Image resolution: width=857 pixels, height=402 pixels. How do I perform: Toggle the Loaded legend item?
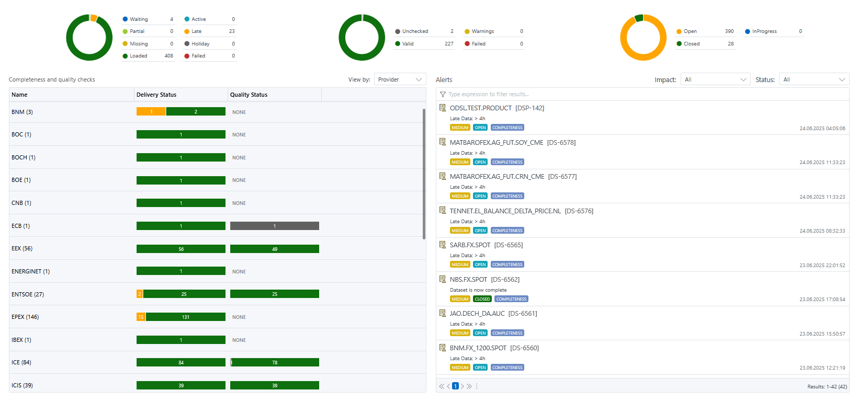138,56
